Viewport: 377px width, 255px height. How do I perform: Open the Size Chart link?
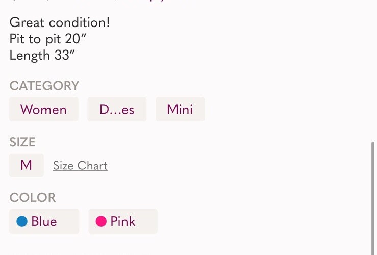click(x=80, y=166)
